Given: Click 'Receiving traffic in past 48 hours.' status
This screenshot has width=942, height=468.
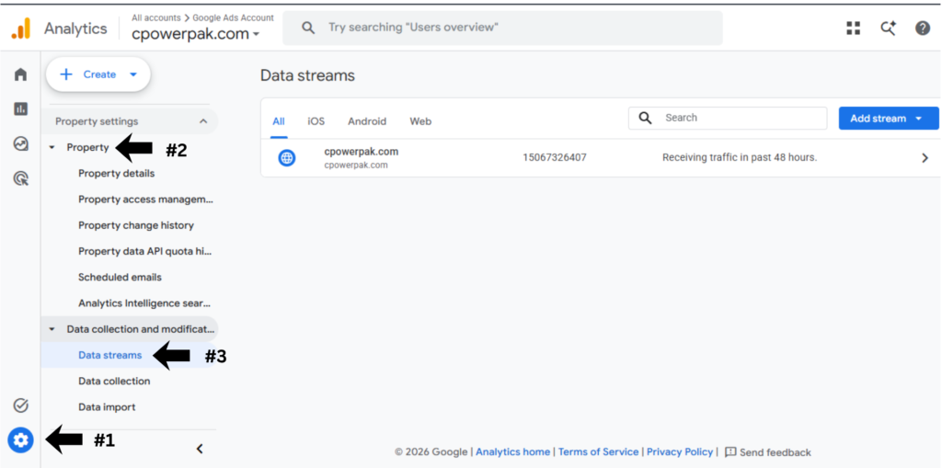Looking at the screenshot, I should [x=740, y=157].
